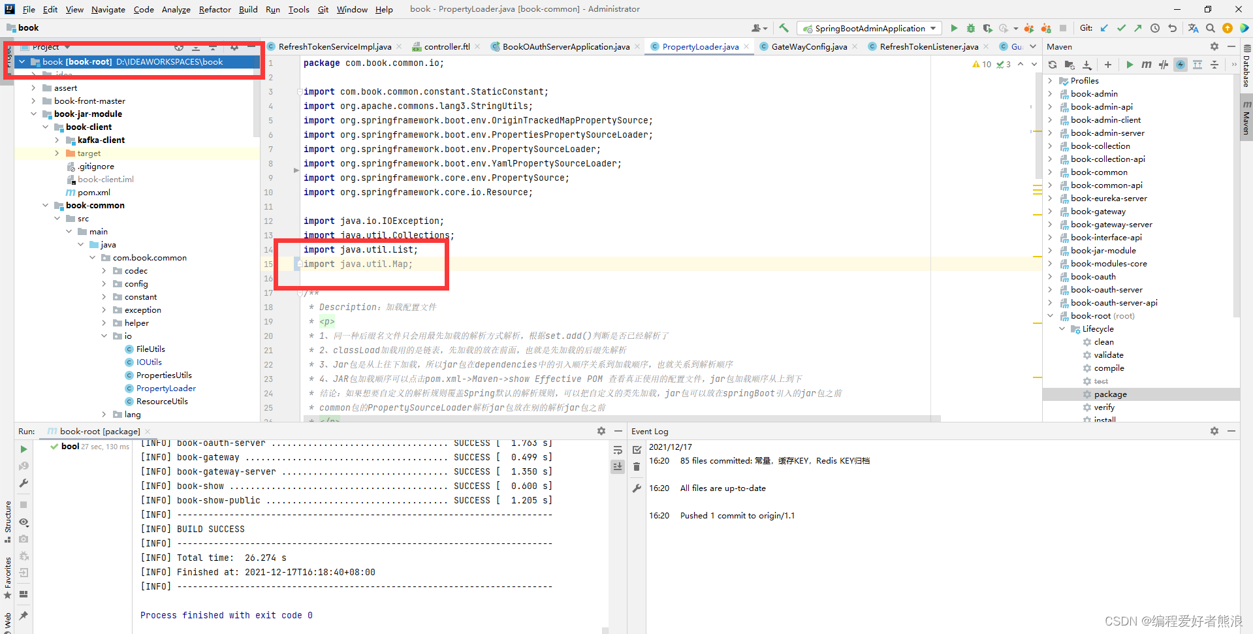This screenshot has width=1253, height=634.
Task: Clear all Event Log entries trash icon
Action: (x=637, y=466)
